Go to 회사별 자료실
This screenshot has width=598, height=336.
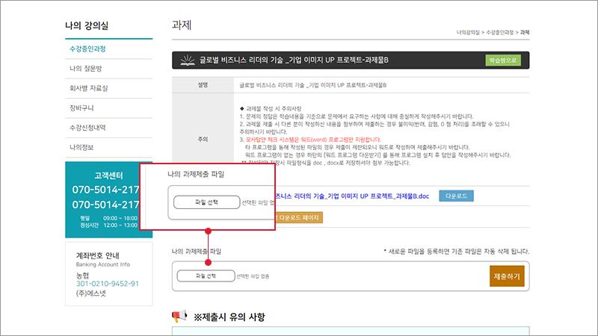pyautogui.click(x=88, y=88)
